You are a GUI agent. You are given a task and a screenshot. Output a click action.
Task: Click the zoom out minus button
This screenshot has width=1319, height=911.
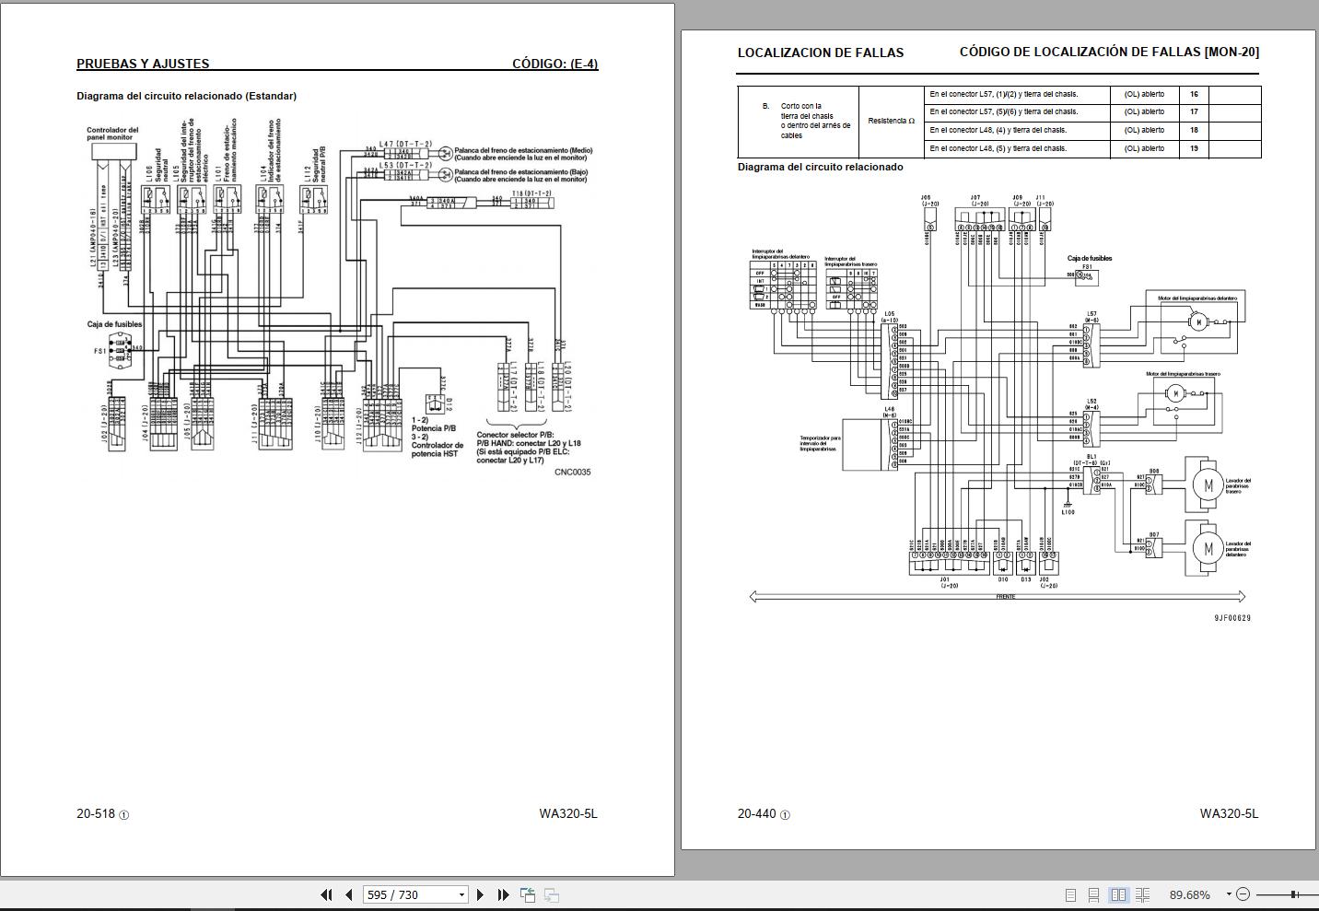coord(1243,894)
